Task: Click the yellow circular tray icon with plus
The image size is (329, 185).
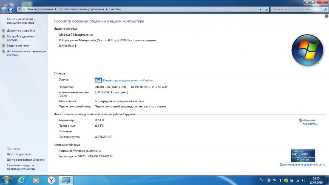Action: coord(286,180)
